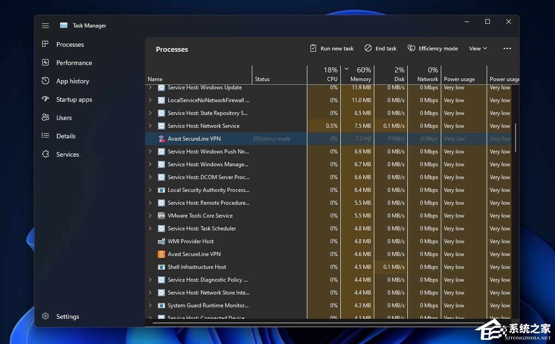The width and height of the screenshot is (555, 344).
Task: Click the App history clock icon
Action: coord(45,81)
